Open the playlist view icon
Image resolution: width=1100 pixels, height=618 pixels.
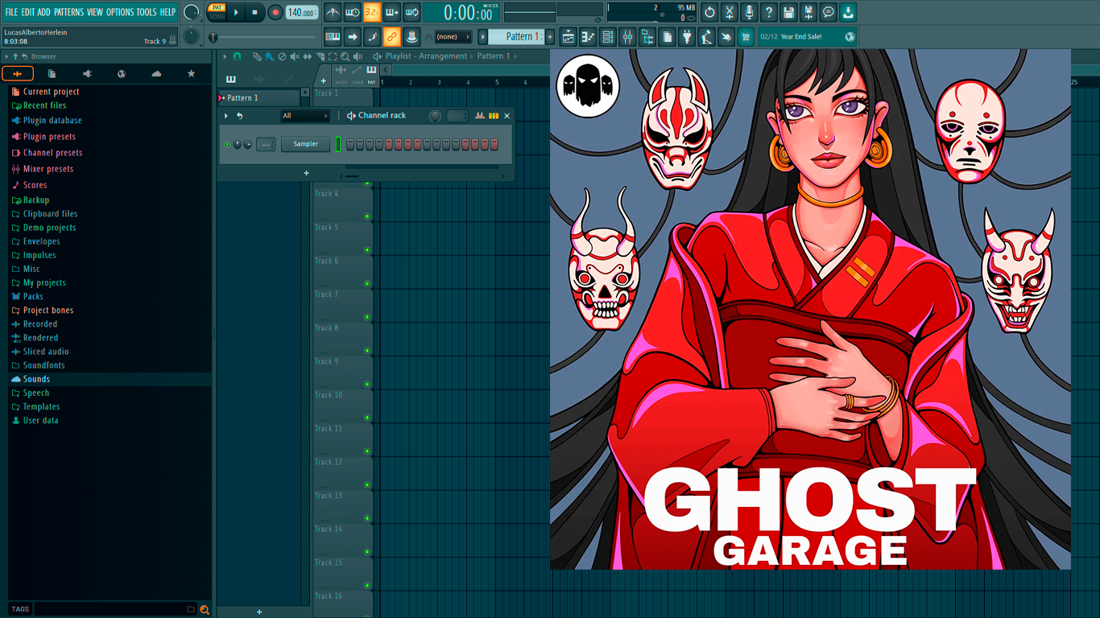[x=569, y=36]
